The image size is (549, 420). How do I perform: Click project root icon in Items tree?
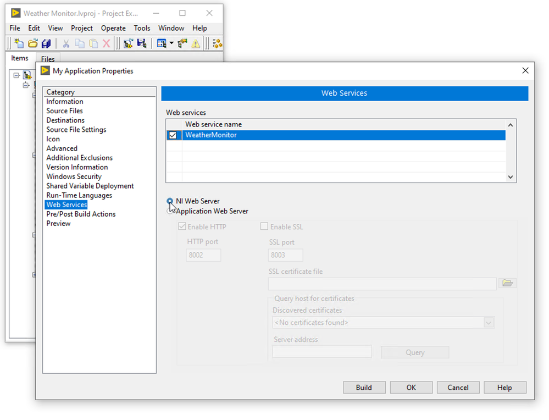tap(27, 75)
